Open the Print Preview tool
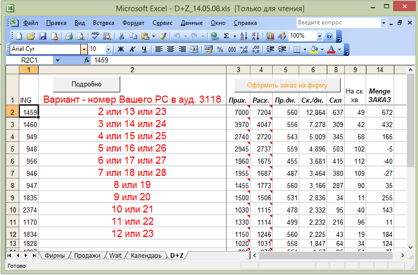418x275 pixels. (80, 37)
